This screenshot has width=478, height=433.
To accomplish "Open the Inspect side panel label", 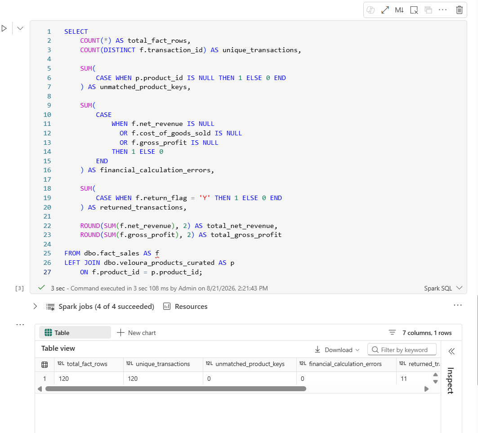I will [x=451, y=381].
